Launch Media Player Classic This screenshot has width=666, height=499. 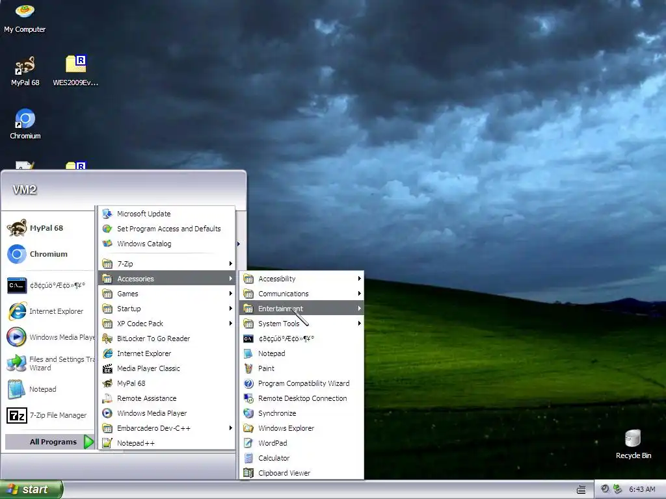tap(167, 368)
